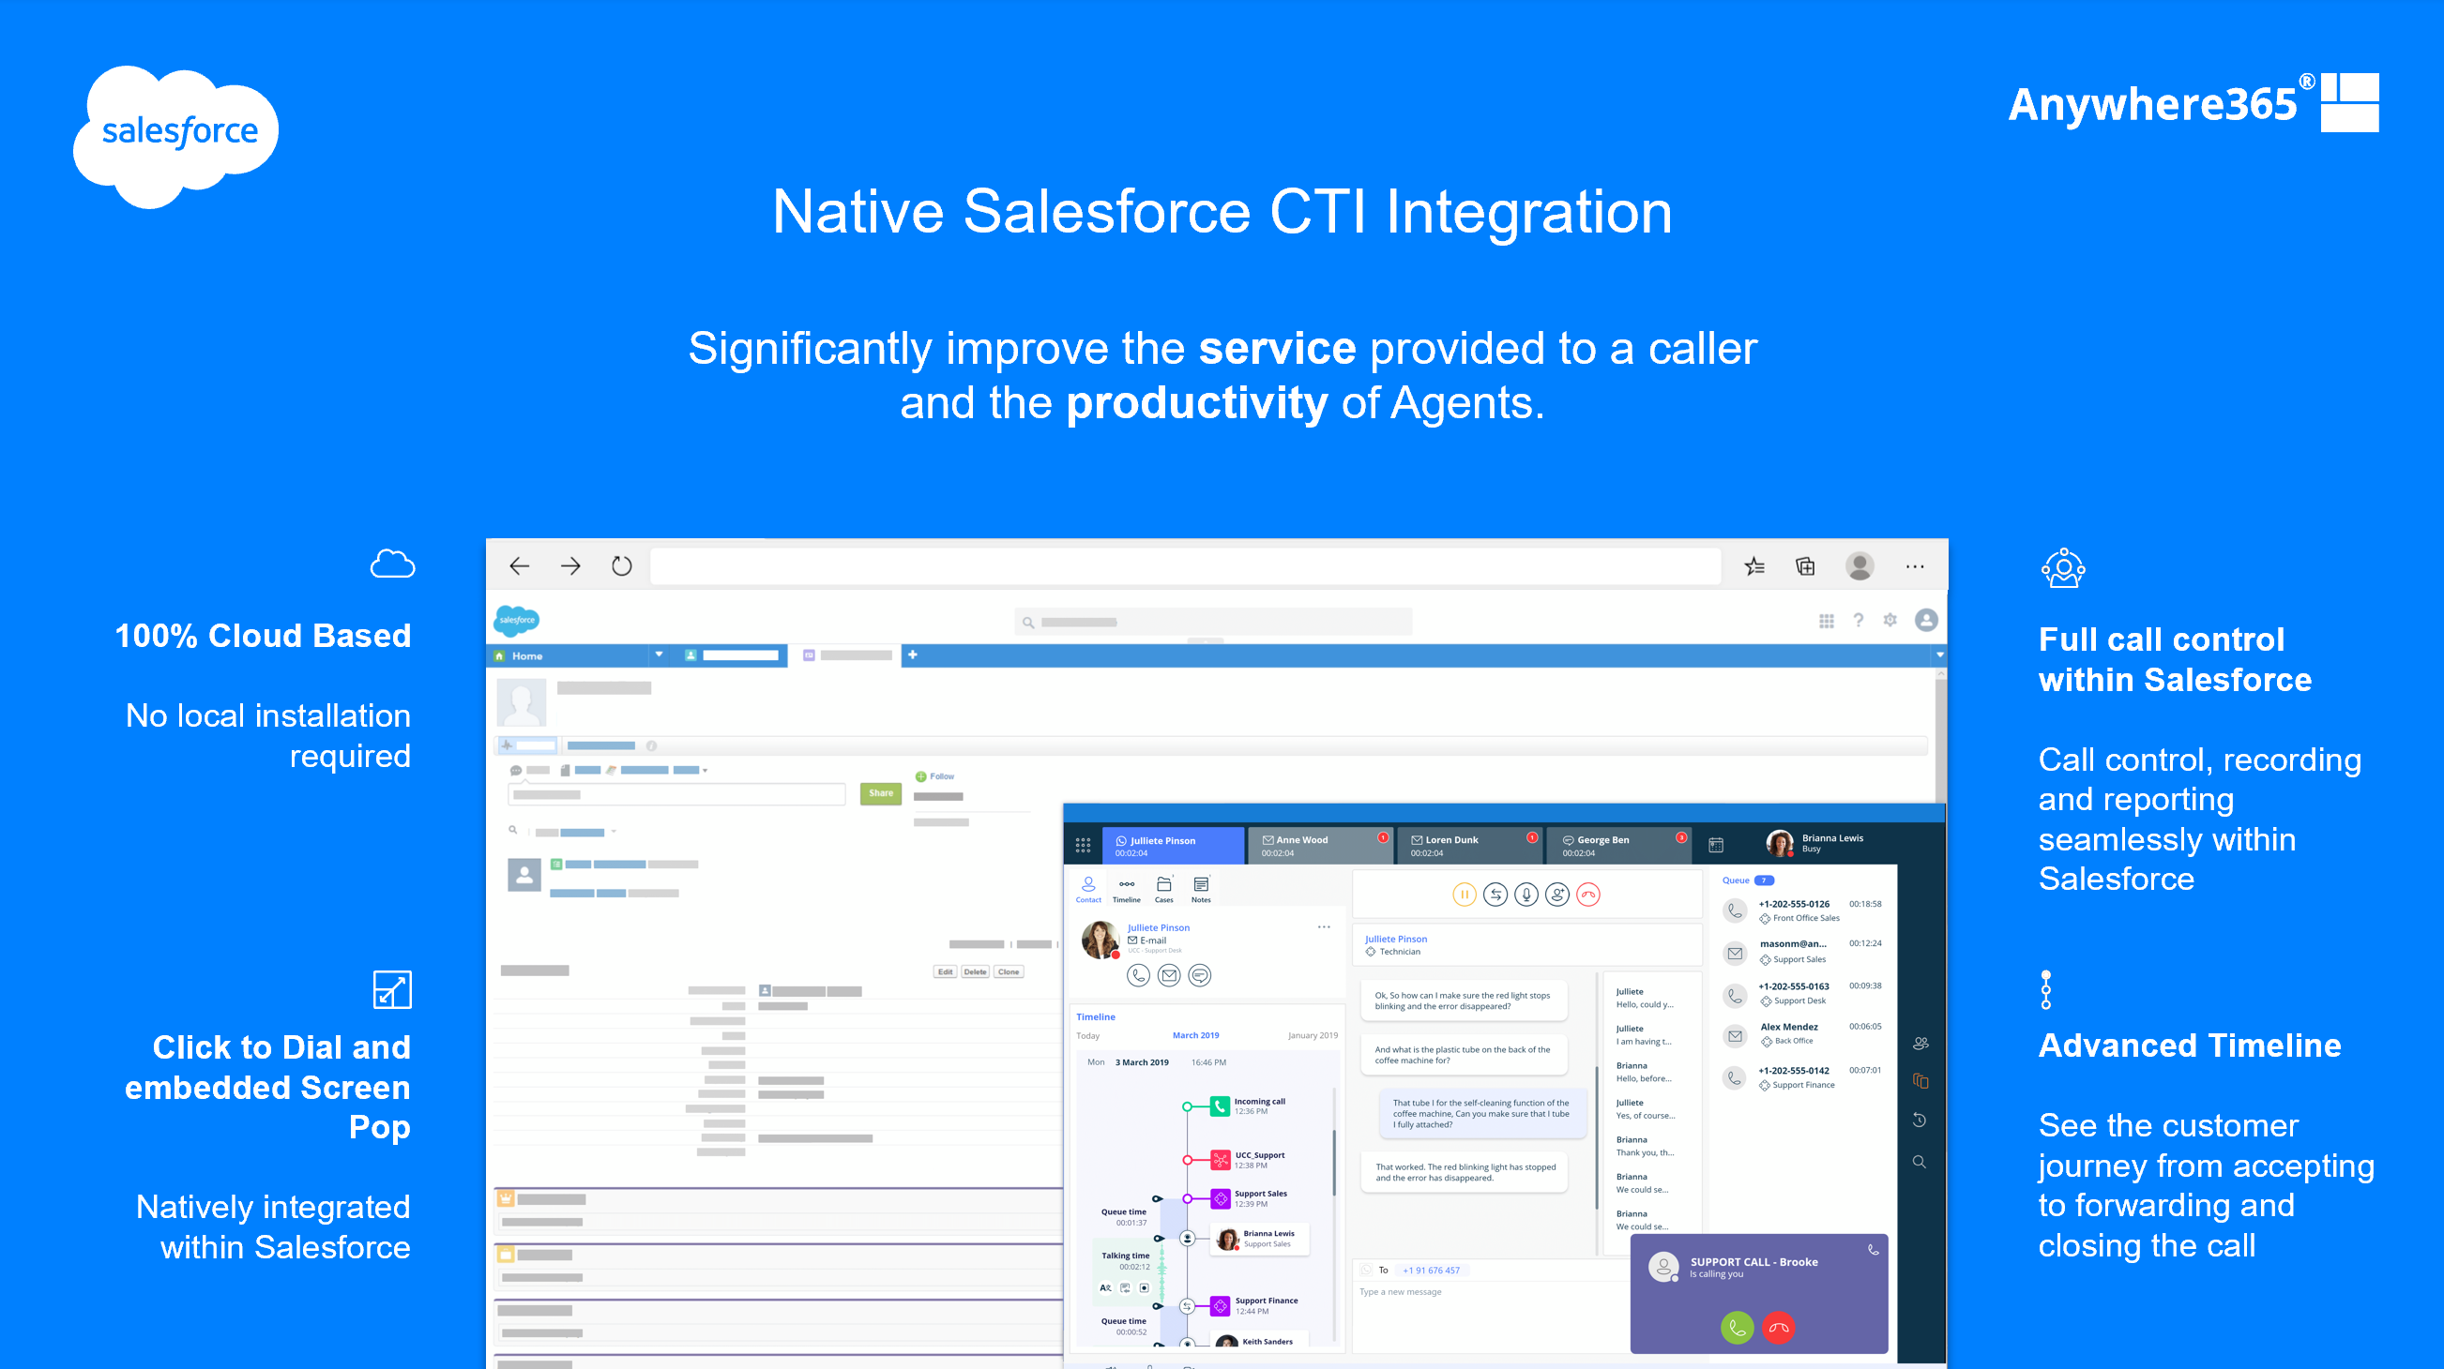The width and height of the screenshot is (2444, 1369).
Task: Call Julliete Pinson with the phone icon
Action: point(1139,974)
